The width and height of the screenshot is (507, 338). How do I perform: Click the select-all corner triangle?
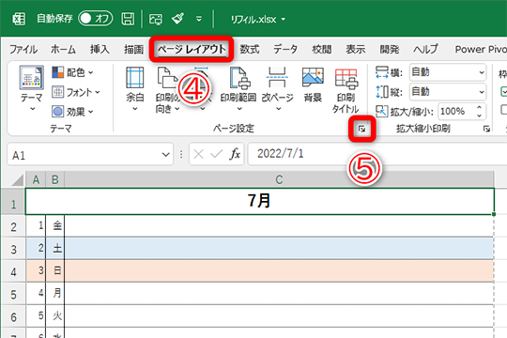tap(18, 180)
